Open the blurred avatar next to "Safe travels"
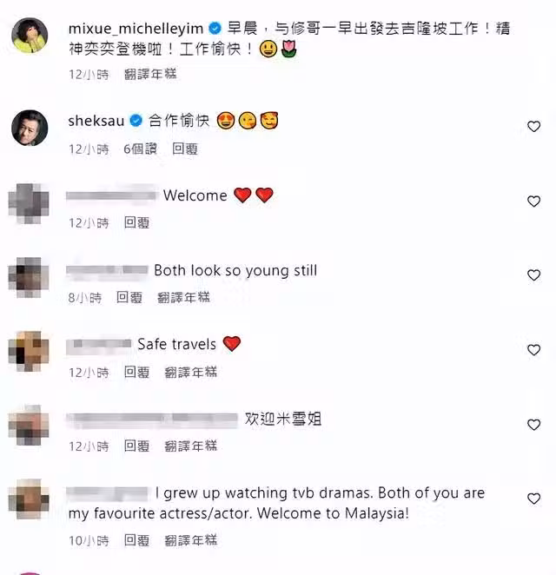This screenshot has height=575, width=556. click(29, 351)
